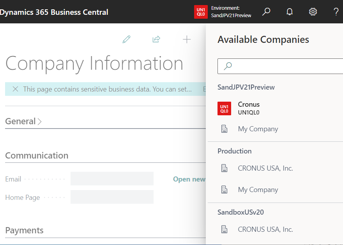Screen dimensions: 343x245
Task: Click the Home Page input field
Action: point(112,197)
